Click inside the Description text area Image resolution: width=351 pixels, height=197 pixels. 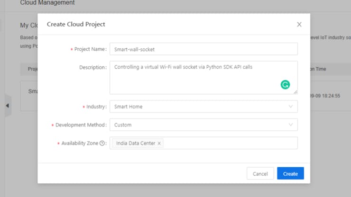194,78
